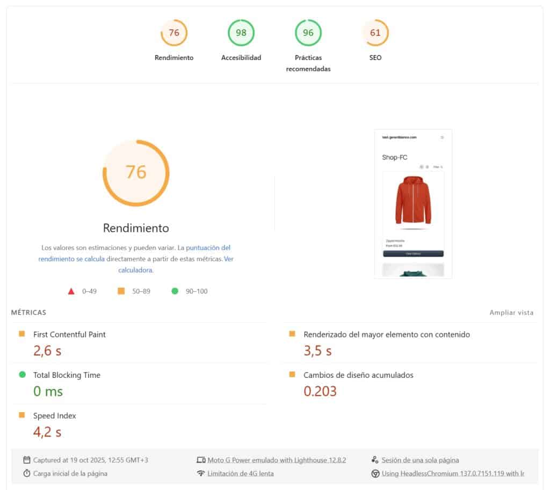Open the SEO score gauge 61
550x490 pixels.
pos(375,33)
